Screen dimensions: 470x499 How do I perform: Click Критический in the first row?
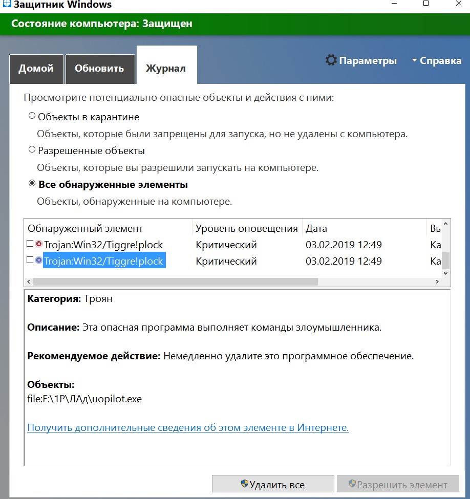coord(226,245)
